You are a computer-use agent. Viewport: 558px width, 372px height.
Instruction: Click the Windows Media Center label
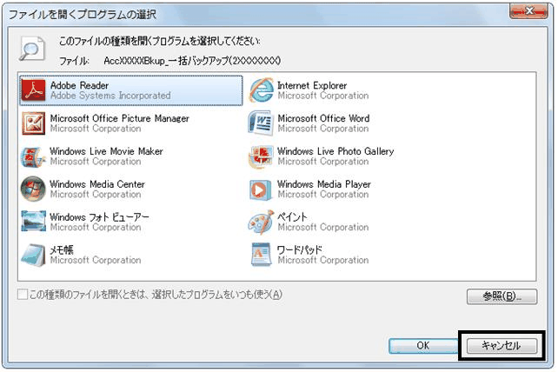(x=97, y=184)
